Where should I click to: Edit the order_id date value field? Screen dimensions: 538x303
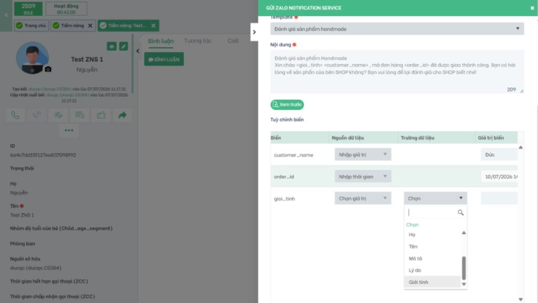(x=499, y=177)
